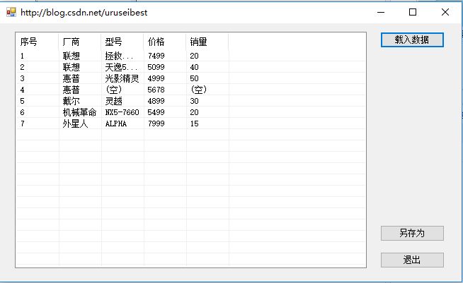The image size is (463, 283).
Task: Select row number 3
Action: 22,78
